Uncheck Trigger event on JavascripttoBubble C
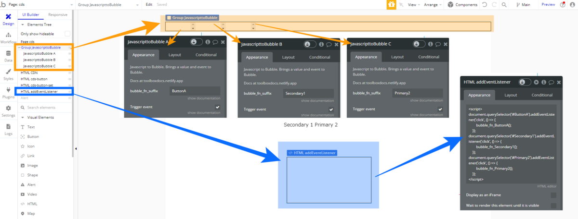Viewport: 578px width, 219px height. pyautogui.click(x=440, y=109)
